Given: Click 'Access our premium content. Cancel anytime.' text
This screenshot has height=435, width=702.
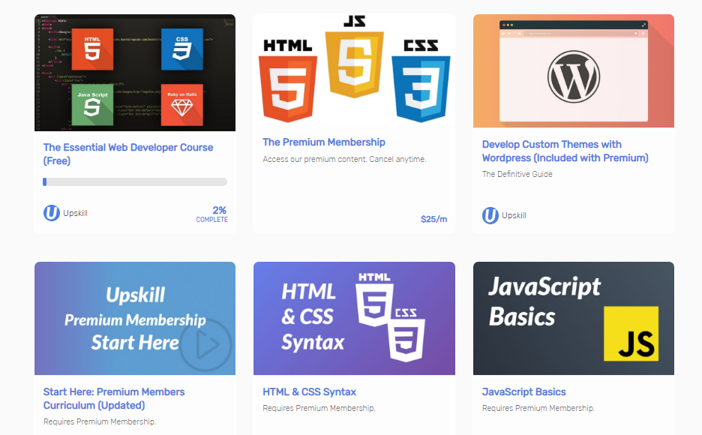Looking at the screenshot, I should 344,159.
